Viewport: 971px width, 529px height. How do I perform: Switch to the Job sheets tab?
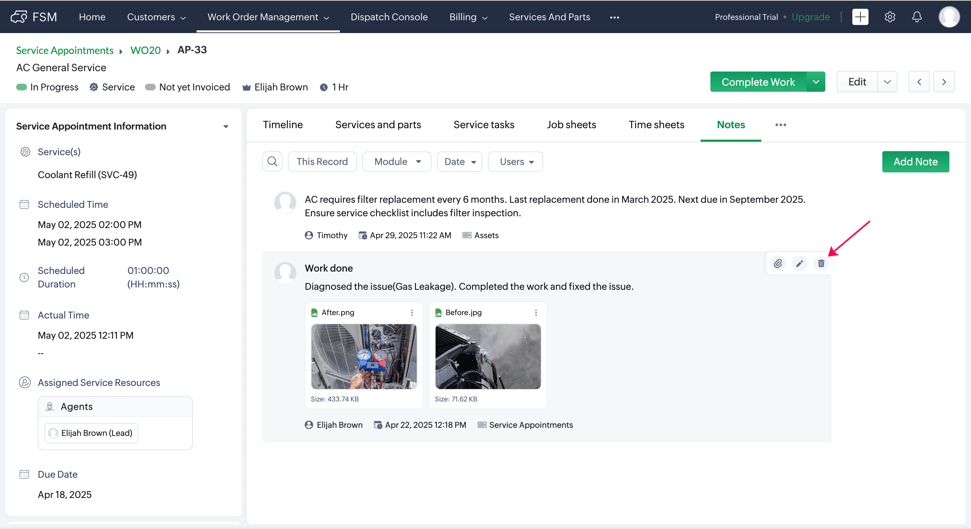coord(571,124)
